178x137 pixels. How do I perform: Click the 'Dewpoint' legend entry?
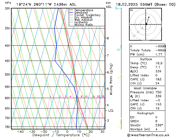click(x=81, y=13)
